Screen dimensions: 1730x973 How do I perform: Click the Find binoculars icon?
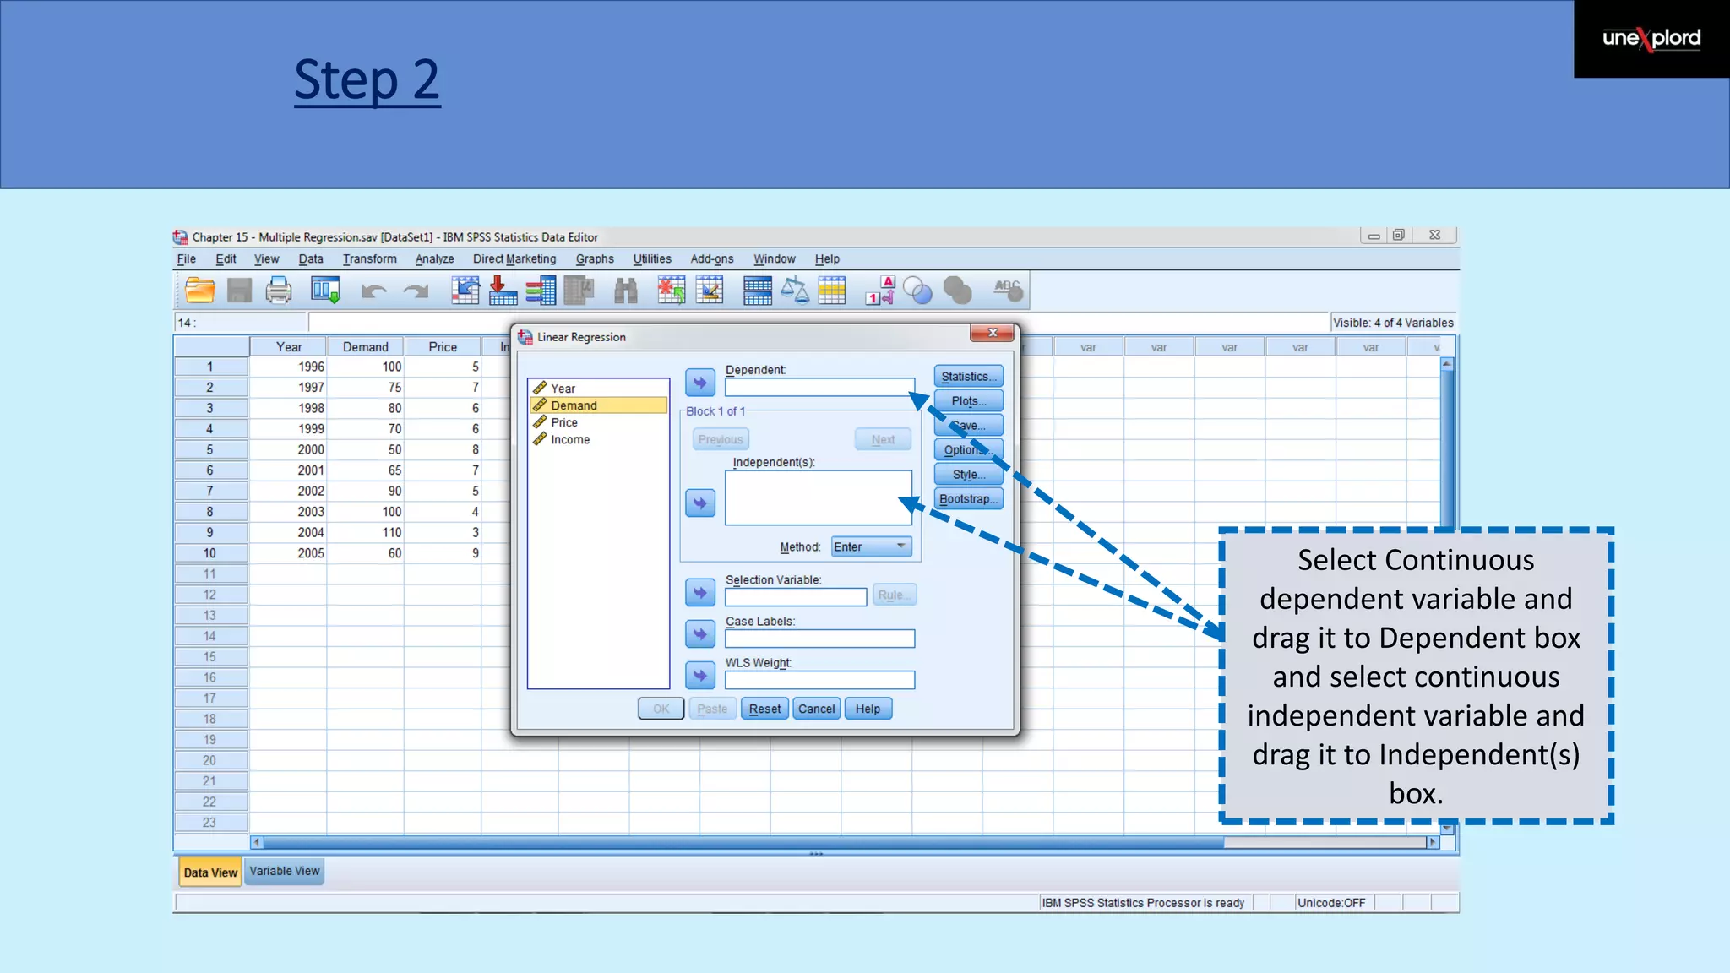[x=626, y=291]
